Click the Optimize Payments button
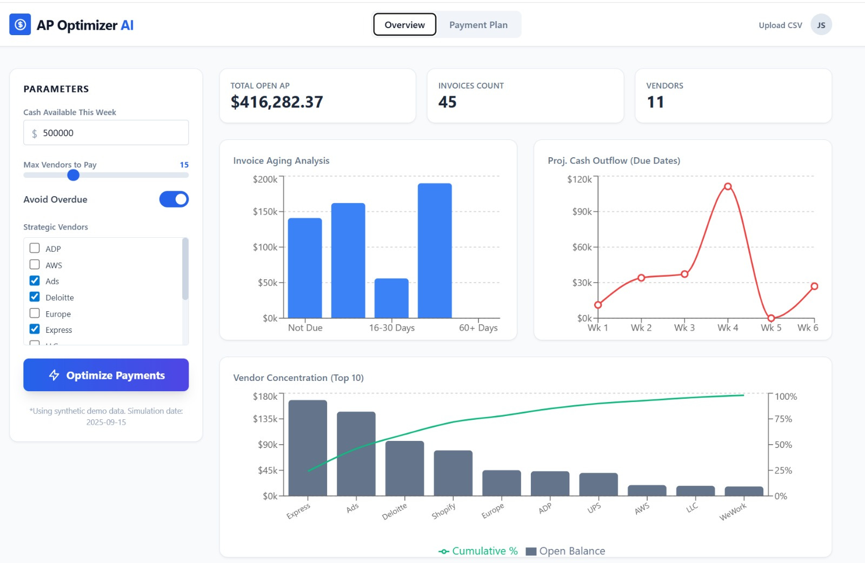This screenshot has width=865, height=563. [106, 375]
